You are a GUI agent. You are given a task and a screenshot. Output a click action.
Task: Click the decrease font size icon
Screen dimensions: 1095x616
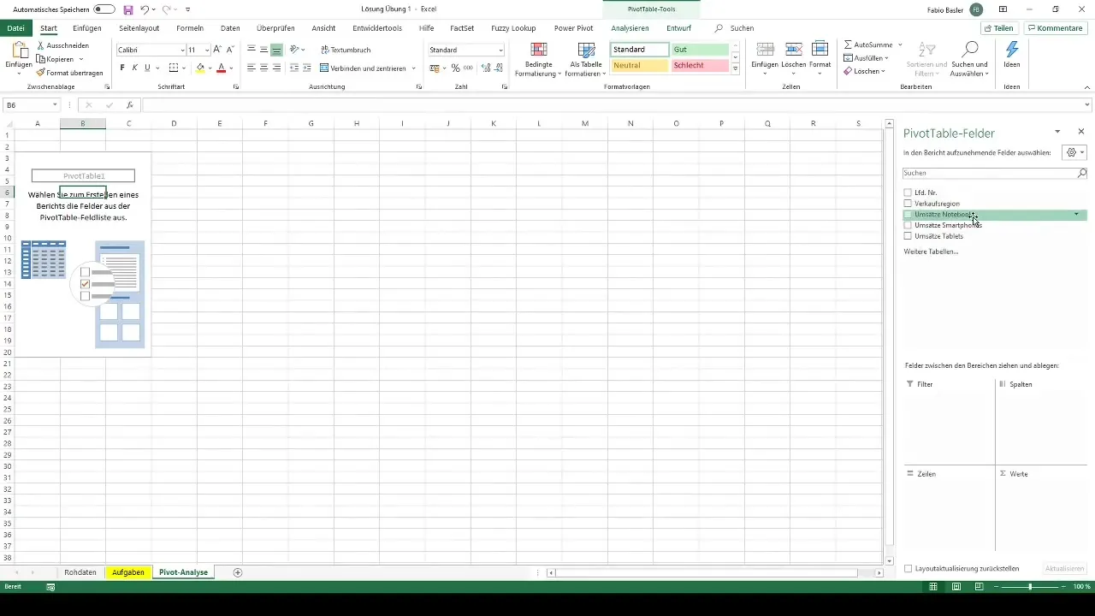click(229, 50)
